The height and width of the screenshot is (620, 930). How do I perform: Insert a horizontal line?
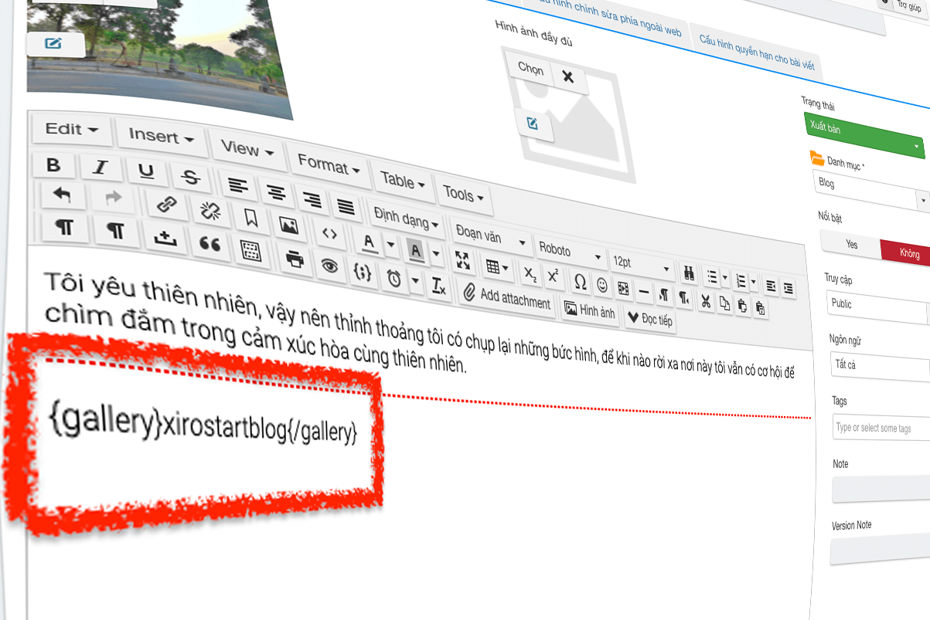(x=643, y=291)
